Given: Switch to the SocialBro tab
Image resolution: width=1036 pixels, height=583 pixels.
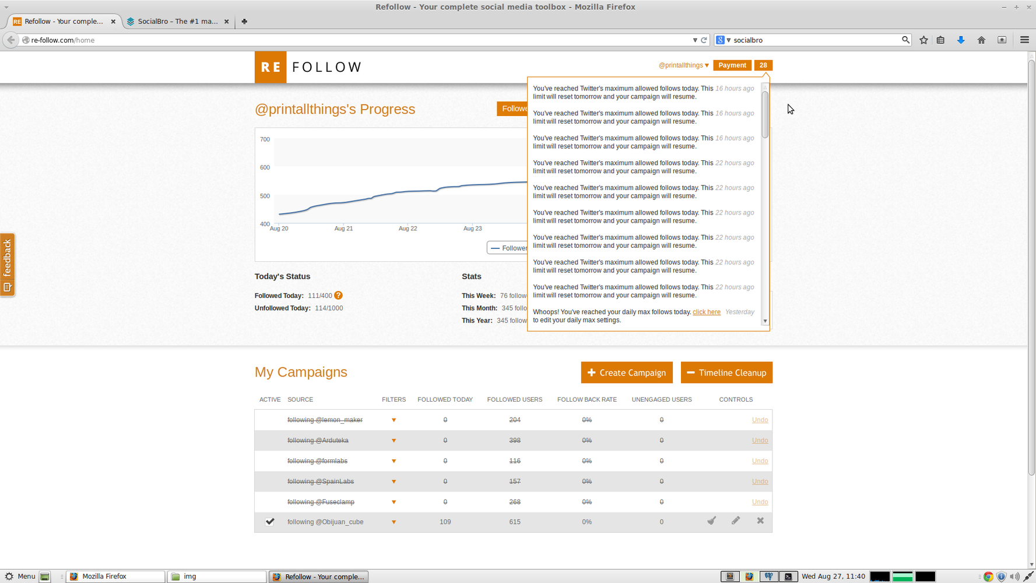Looking at the screenshot, I should (x=177, y=22).
